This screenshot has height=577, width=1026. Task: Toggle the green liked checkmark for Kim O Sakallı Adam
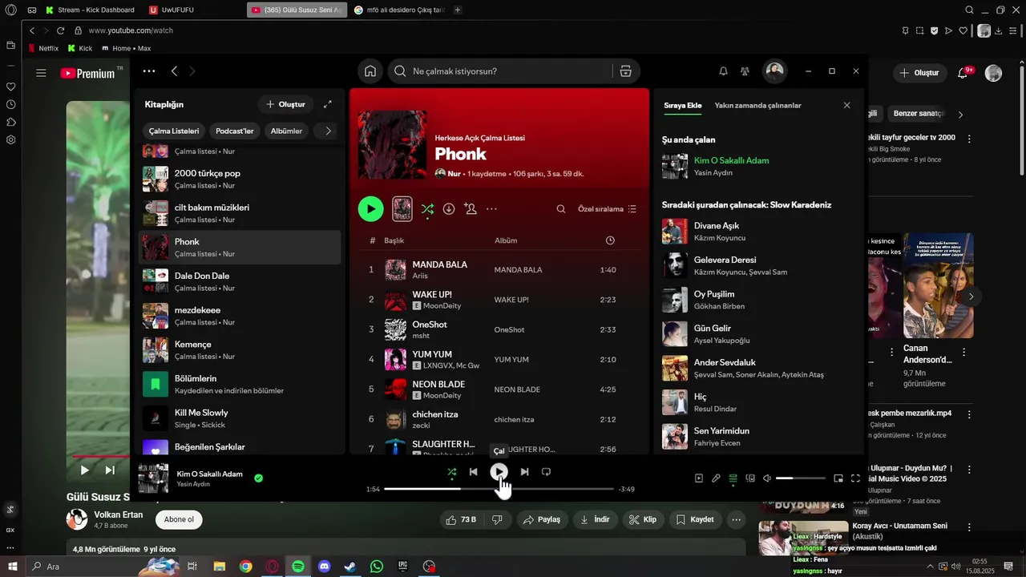258,478
